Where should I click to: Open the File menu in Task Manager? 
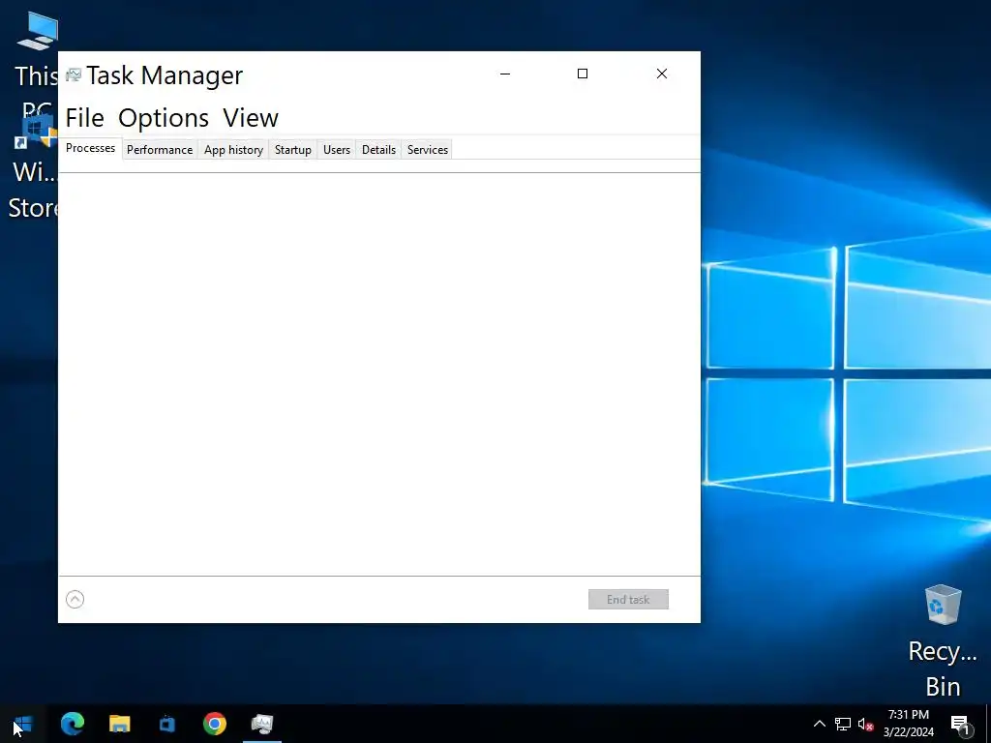85,118
